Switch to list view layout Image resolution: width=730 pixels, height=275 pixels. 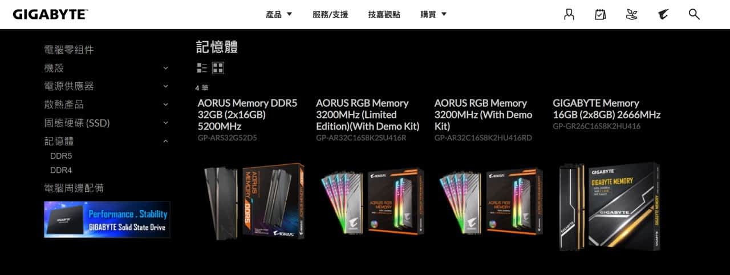pyautogui.click(x=202, y=68)
